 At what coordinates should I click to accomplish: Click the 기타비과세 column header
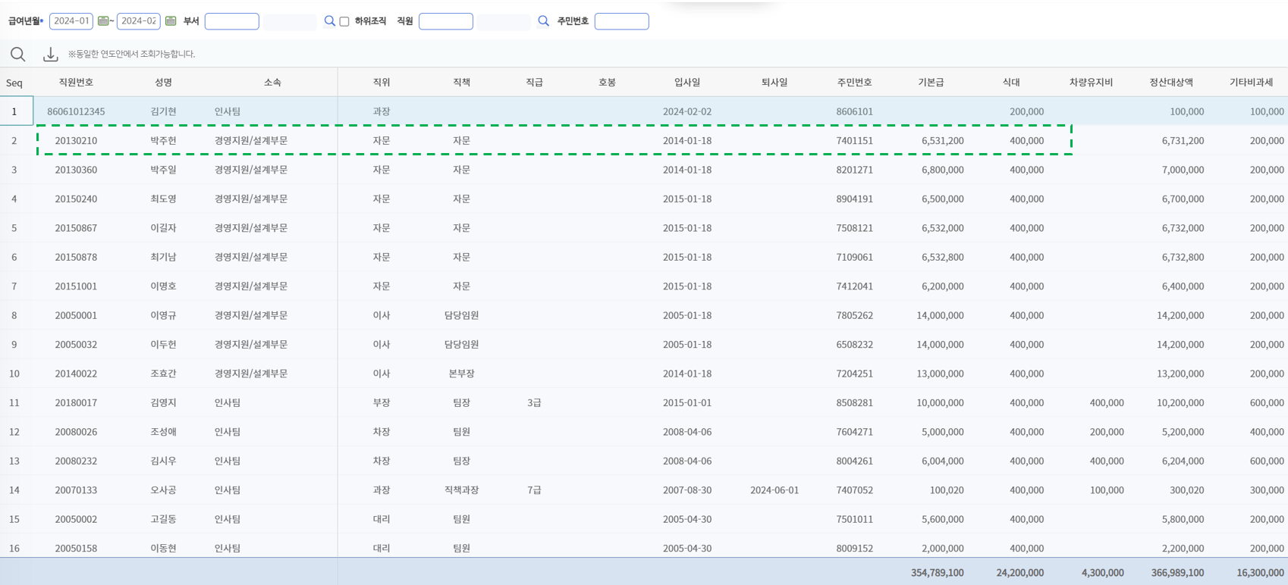tap(1251, 82)
